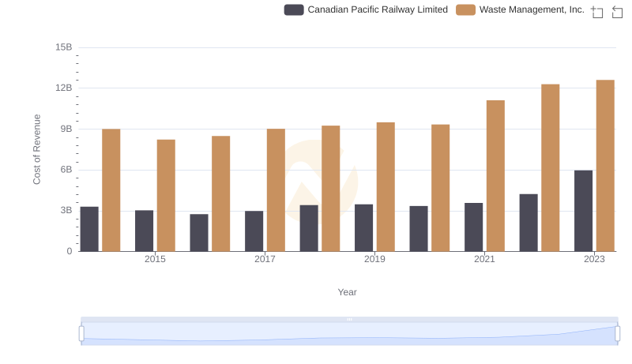Image resolution: width=632 pixels, height=364 pixels.
Task: Toggle the Waste Management, Inc. legend swatch
Action: [466, 9]
